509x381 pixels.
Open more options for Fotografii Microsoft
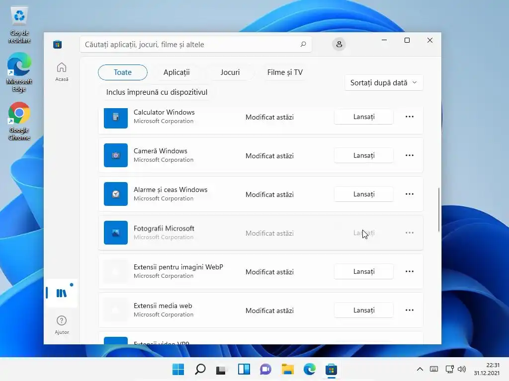point(410,233)
